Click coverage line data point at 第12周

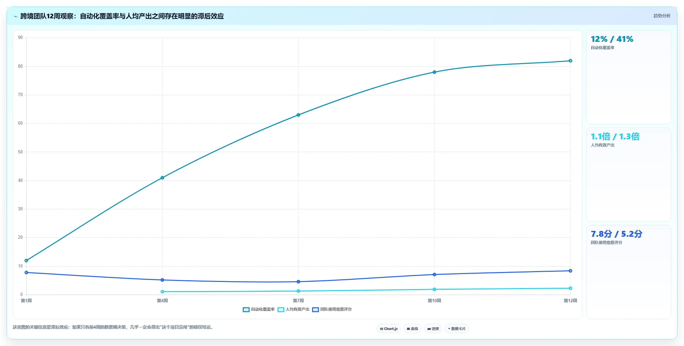click(x=571, y=61)
